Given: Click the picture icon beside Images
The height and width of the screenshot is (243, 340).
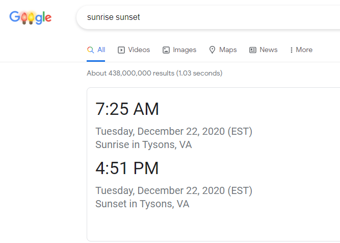Looking at the screenshot, I should click(x=166, y=50).
